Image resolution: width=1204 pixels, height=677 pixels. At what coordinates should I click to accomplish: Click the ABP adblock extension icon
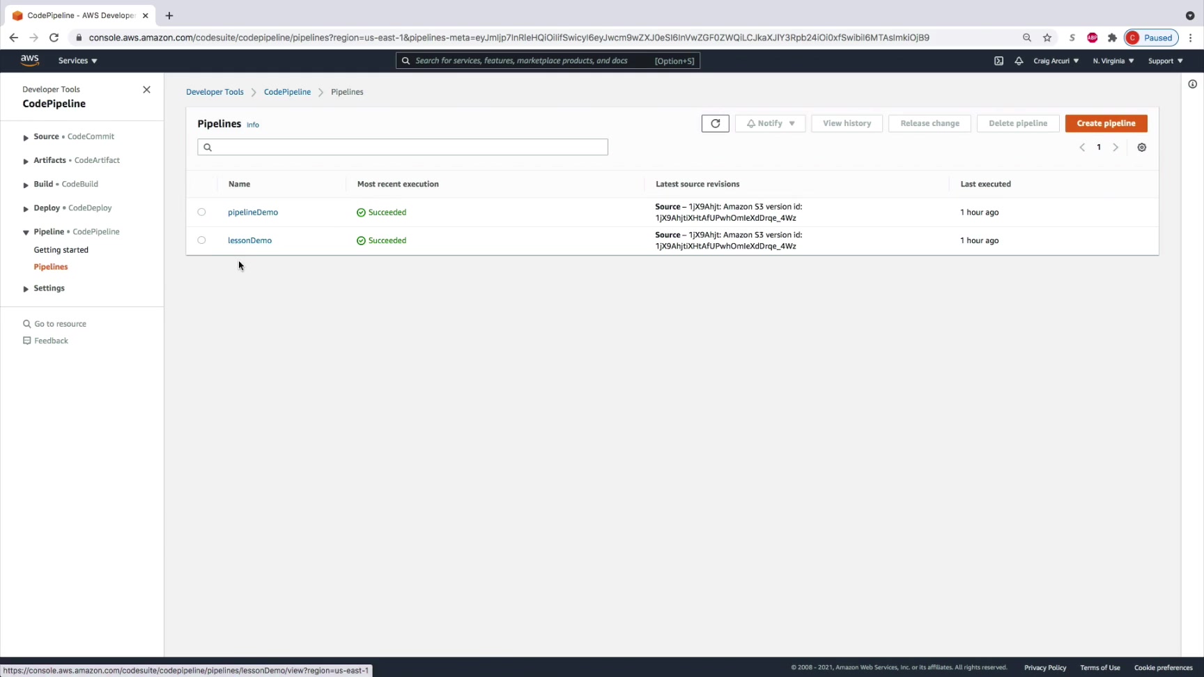(1093, 38)
